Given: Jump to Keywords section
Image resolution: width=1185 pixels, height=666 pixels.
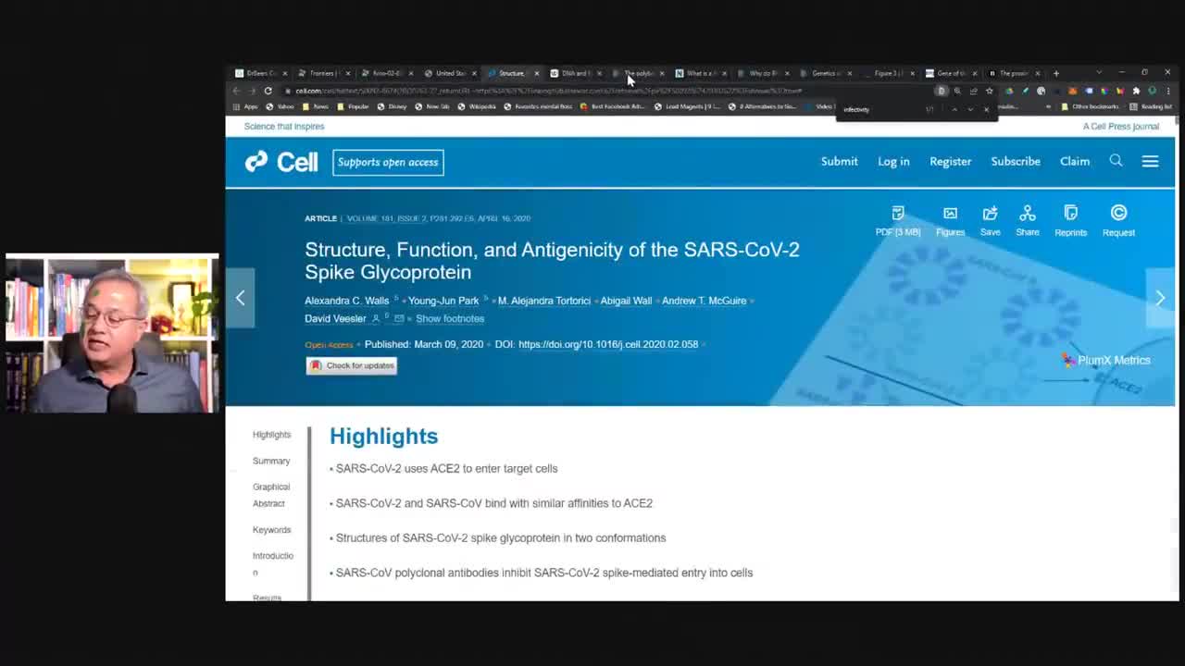Looking at the screenshot, I should tap(272, 530).
